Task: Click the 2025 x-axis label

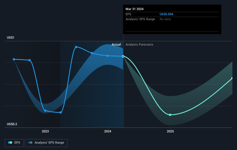Action: coord(170,131)
